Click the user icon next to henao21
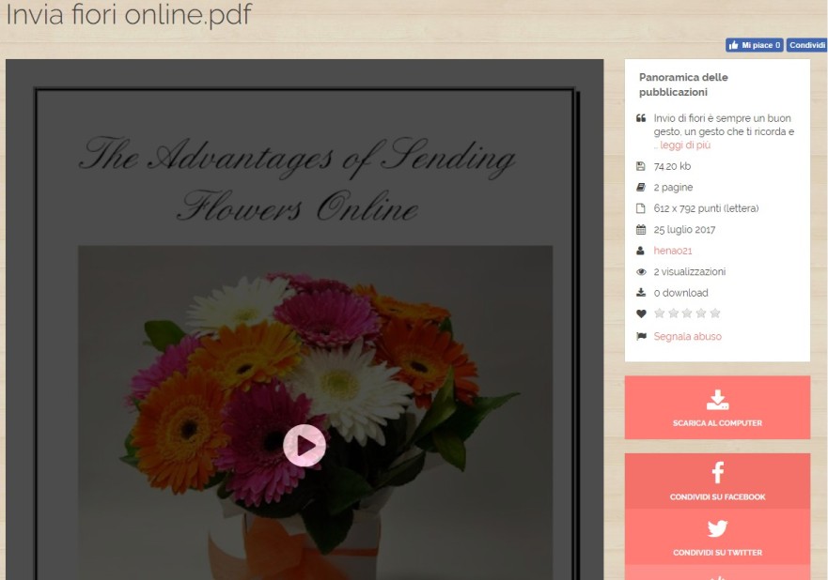Viewport: 828px width, 580px height. (641, 251)
